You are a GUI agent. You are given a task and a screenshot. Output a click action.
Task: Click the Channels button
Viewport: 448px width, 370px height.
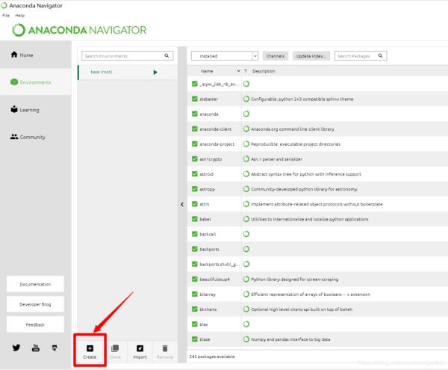click(276, 55)
